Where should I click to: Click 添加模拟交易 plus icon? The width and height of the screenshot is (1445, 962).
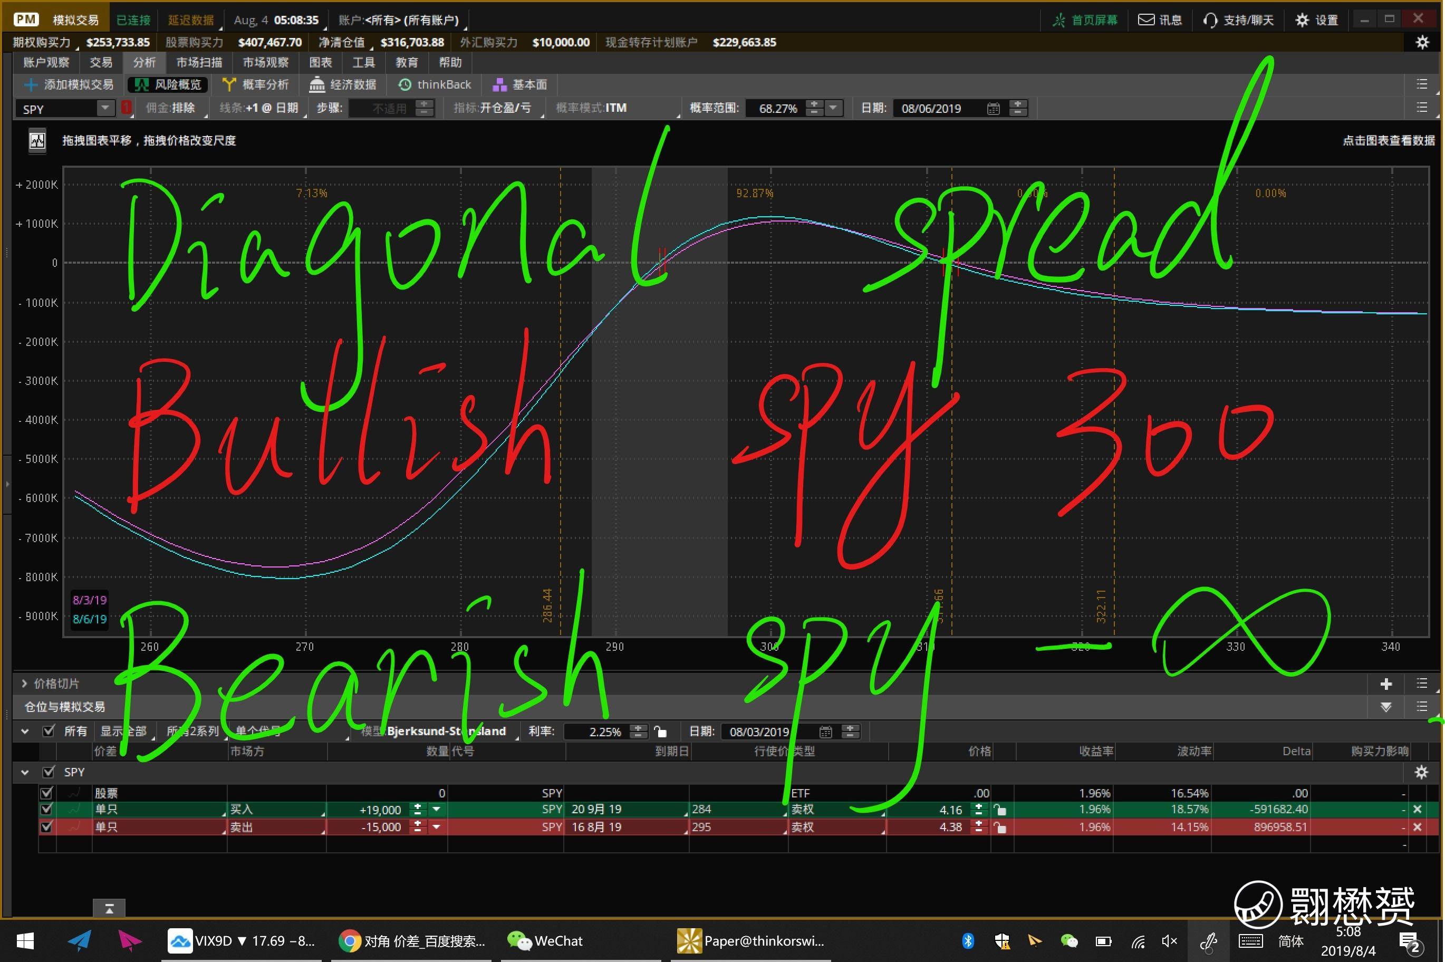(31, 85)
